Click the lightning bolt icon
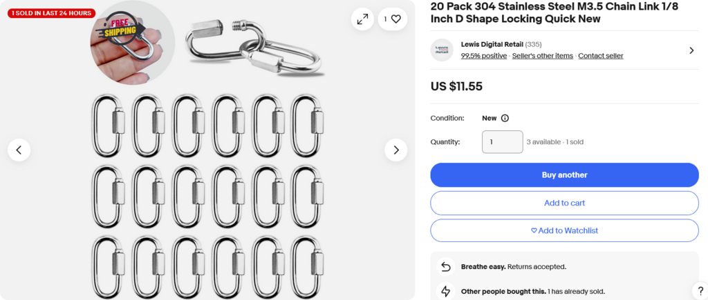 [x=446, y=290]
